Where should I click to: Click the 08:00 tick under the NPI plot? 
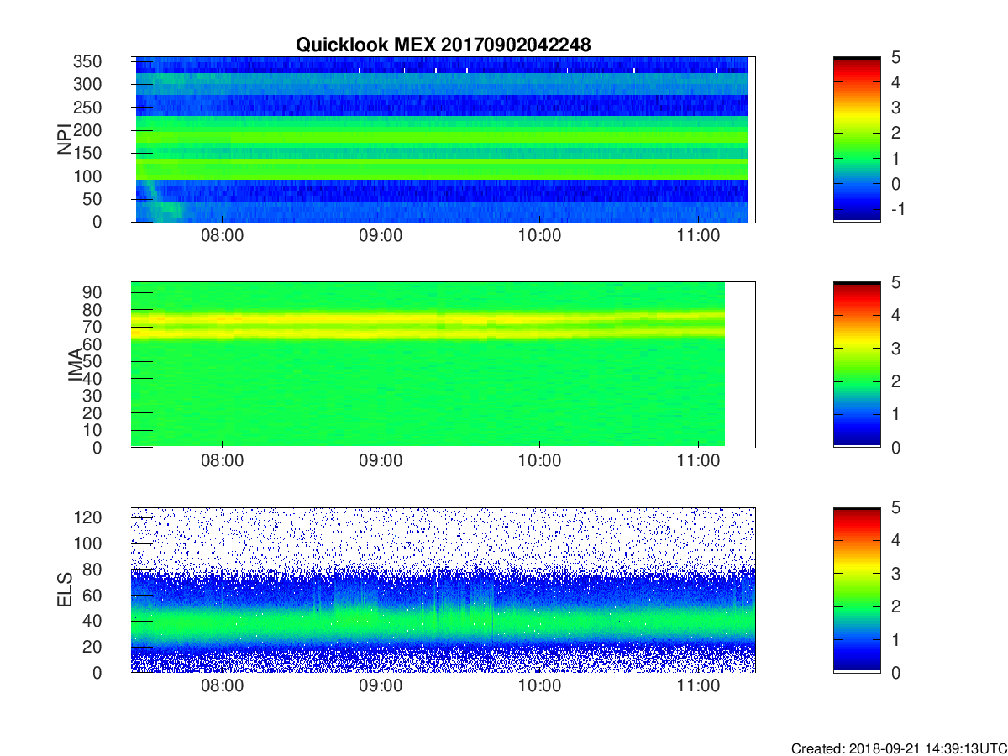(x=223, y=237)
